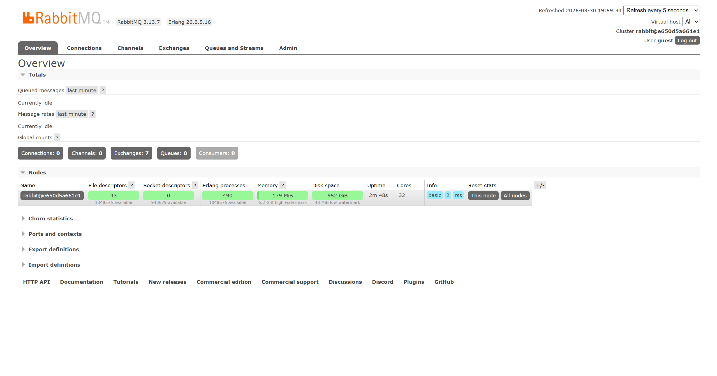Screen dimensions: 717x376
Task: Click the RabbitMQ 3.13.7 version badge
Action: (x=138, y=22)
